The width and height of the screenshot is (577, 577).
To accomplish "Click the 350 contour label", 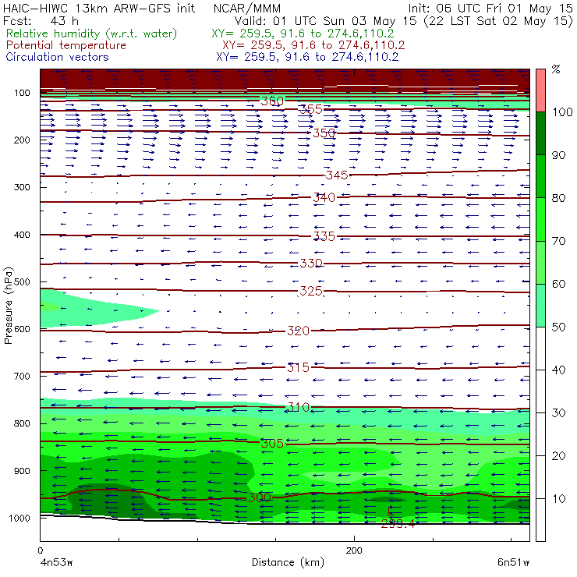I will [324, 133].
